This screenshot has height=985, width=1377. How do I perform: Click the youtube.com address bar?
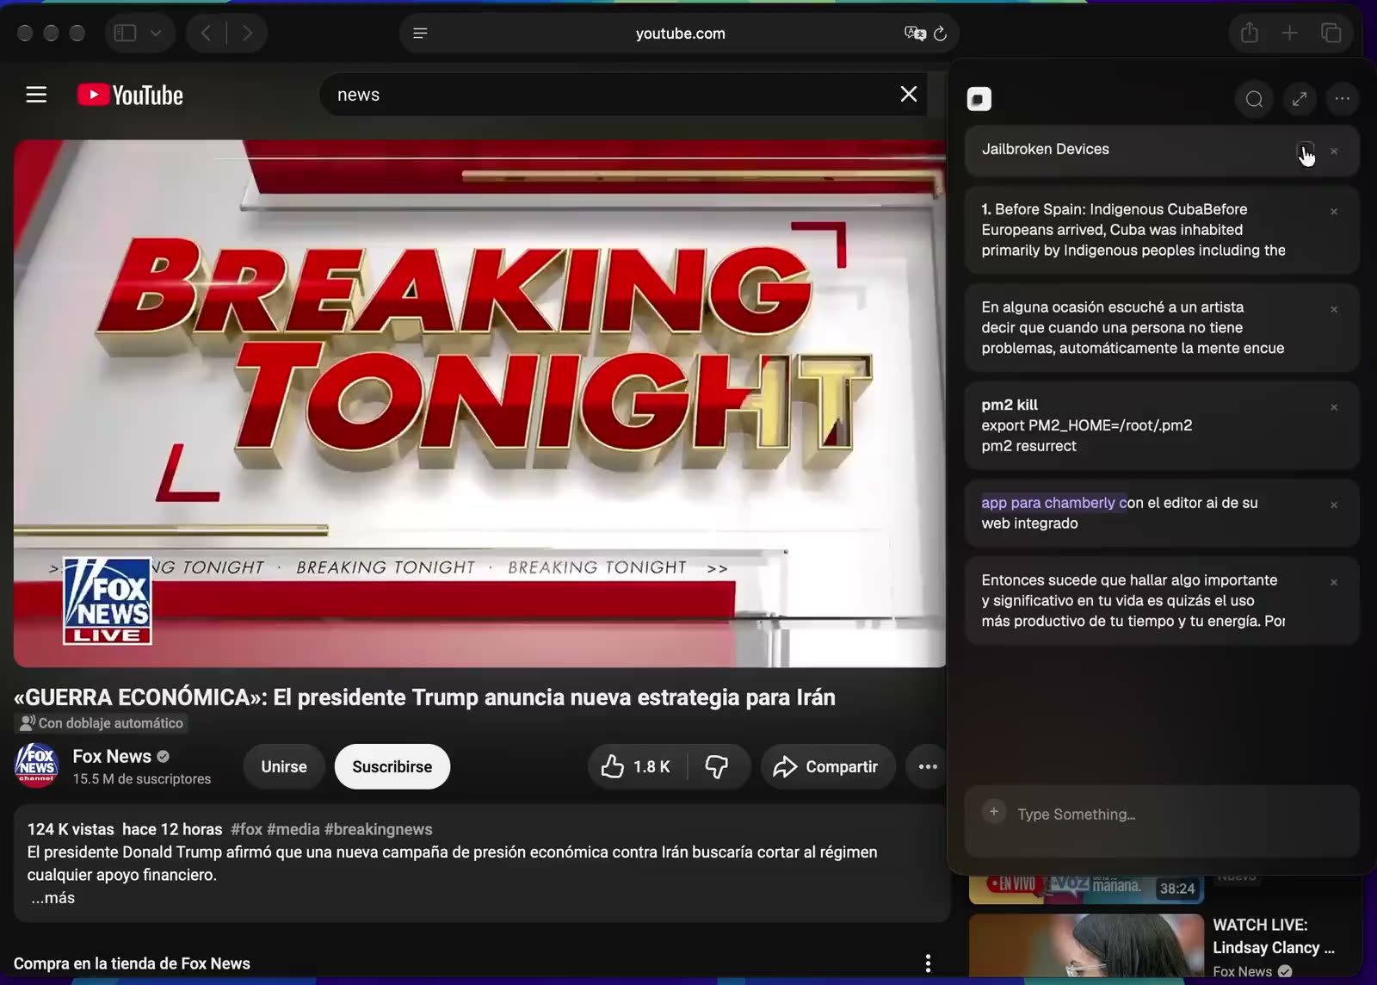pyautogui.click(x=680, y=34)
